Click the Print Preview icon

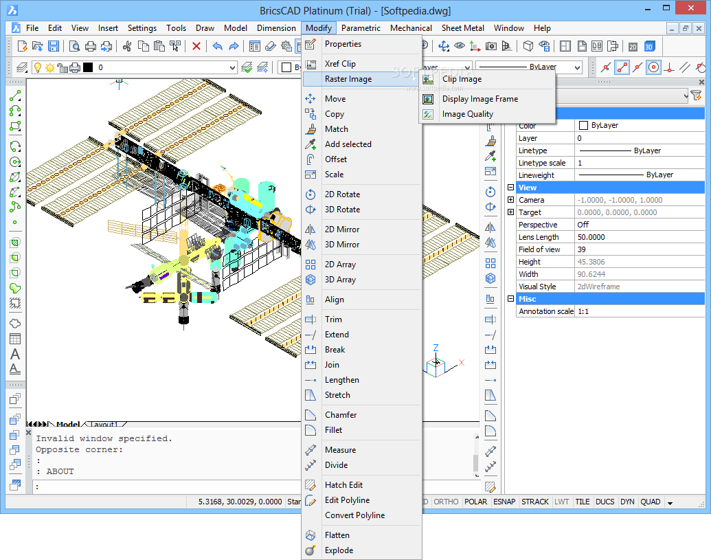coord(74,46)
